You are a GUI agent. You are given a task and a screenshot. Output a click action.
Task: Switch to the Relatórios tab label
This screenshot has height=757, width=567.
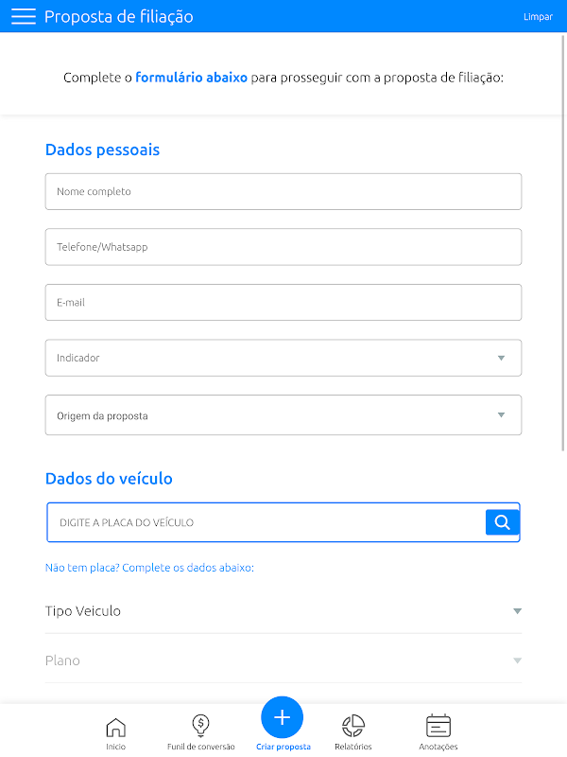pos(353,747)
